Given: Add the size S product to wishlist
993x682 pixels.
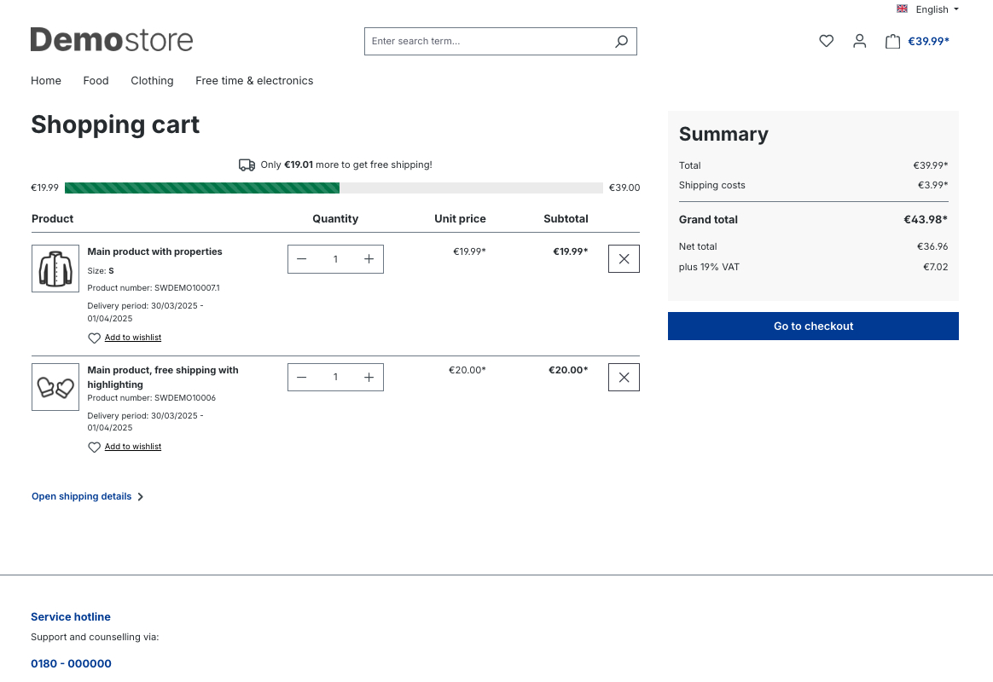Looking at the screenshot, I should click(x=132, y=338).
